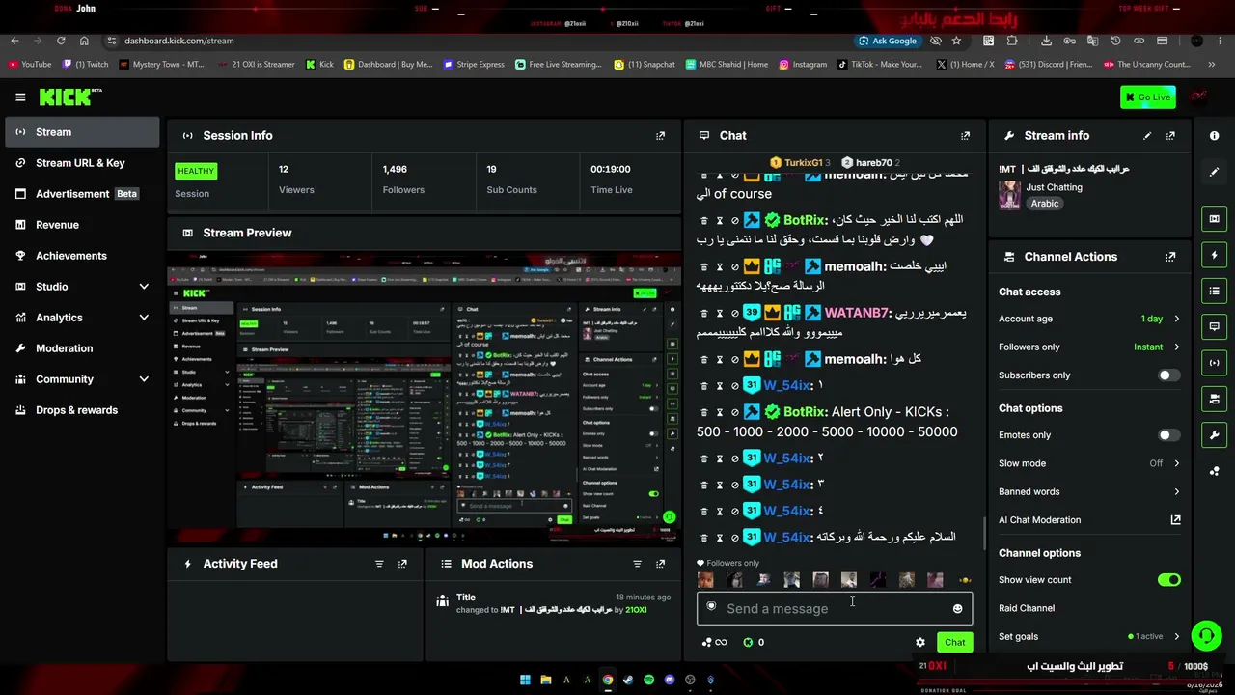1235x695 pixels.
Task: Pop out the Mod Actions panel
Action: [x=660, y=564]
